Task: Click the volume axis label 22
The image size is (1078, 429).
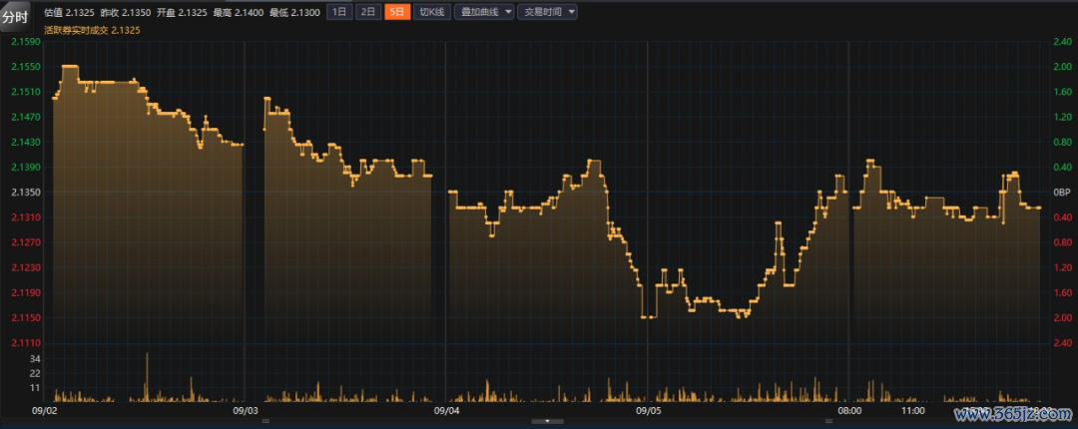Action: [36, 373]
